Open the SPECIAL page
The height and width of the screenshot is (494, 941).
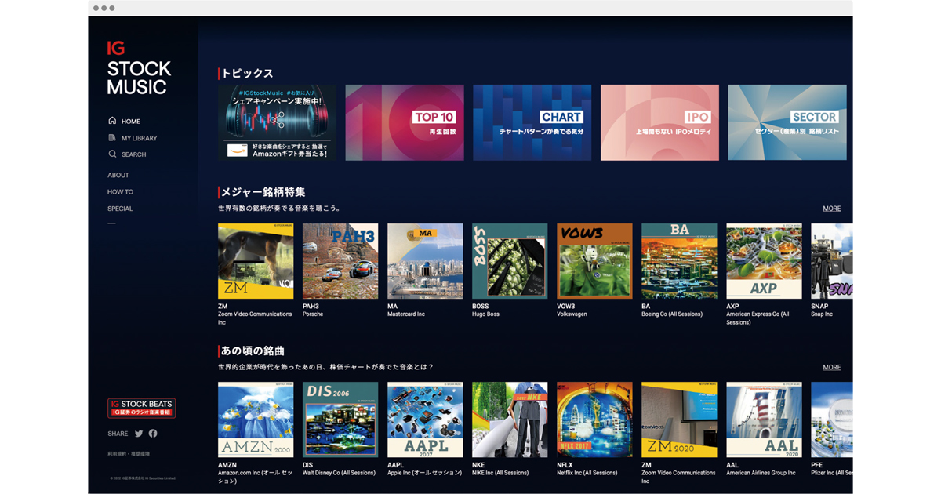pyautogui.click(x=120, y=209)
